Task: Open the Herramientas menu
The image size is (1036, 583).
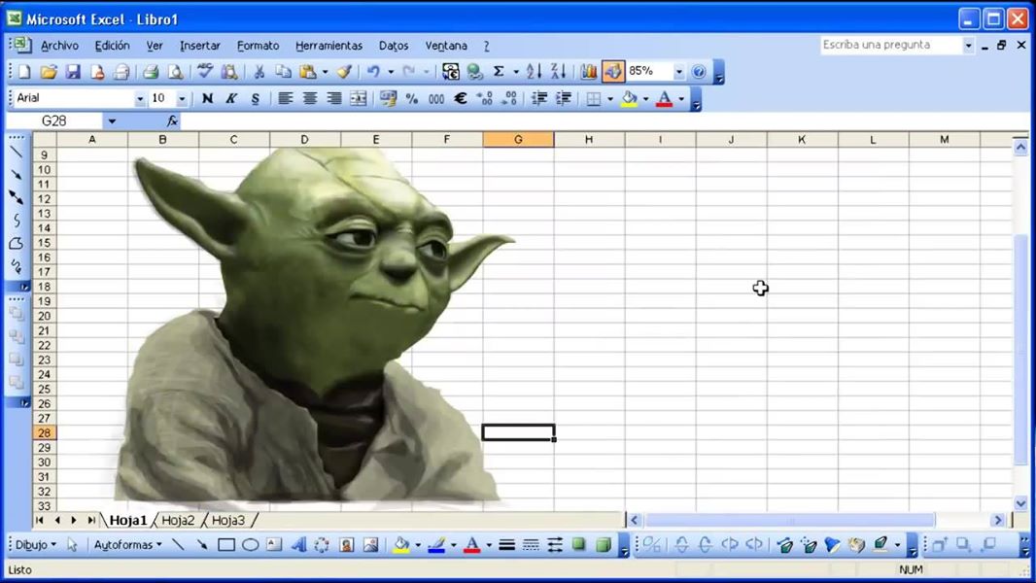Action: click(x=329, y=46)
